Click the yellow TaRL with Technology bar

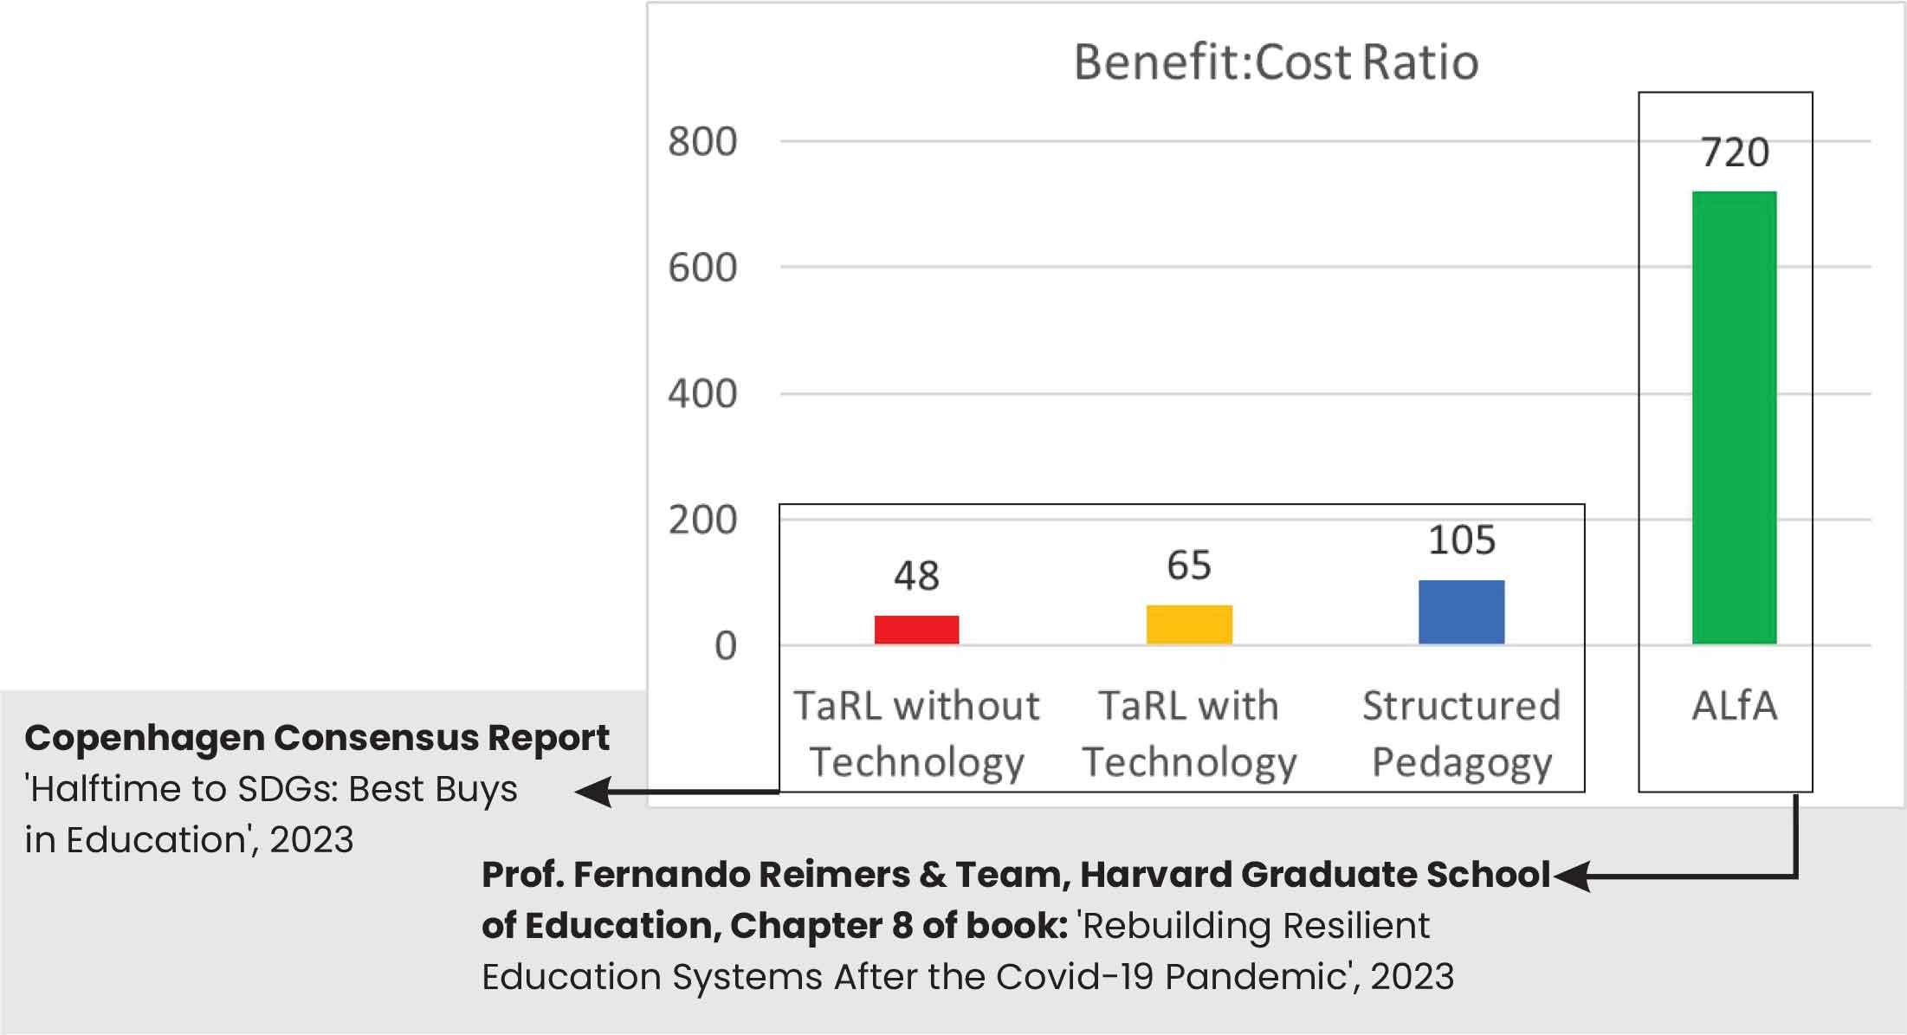tap(1189, 624)
